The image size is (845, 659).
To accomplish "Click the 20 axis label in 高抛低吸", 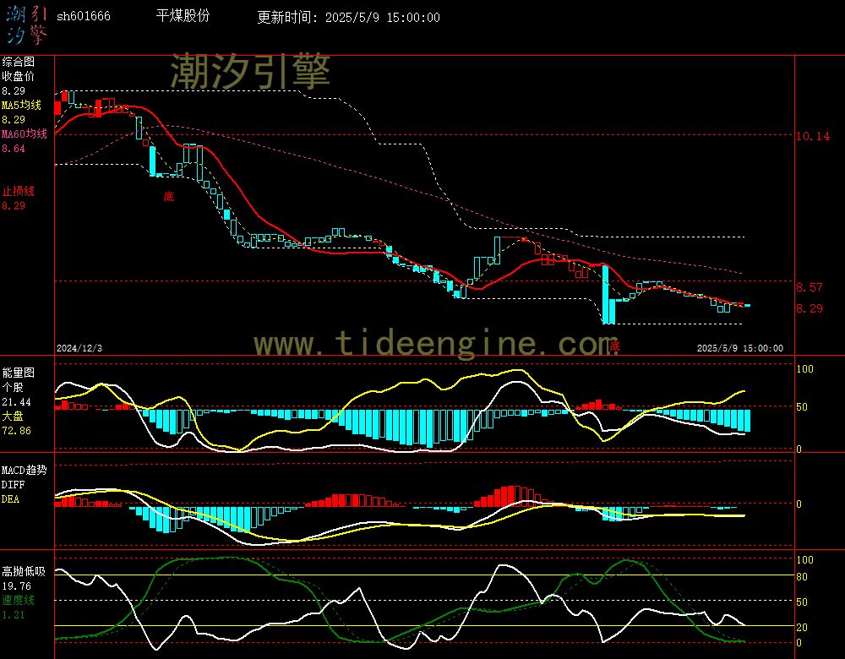I will pos(802,627).
